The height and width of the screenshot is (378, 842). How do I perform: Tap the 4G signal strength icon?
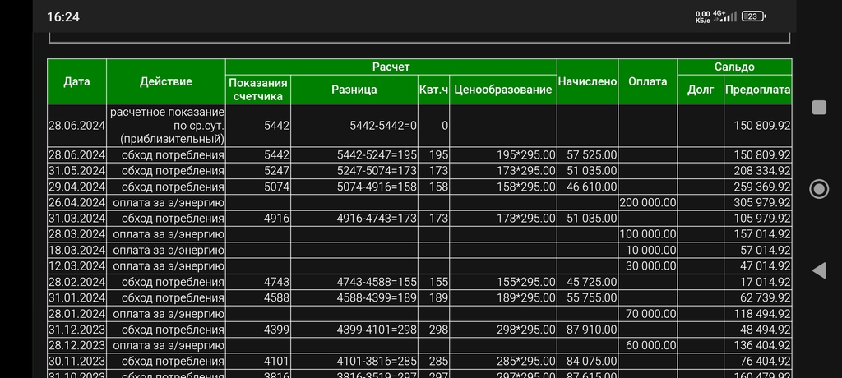[x=725, y=16]
